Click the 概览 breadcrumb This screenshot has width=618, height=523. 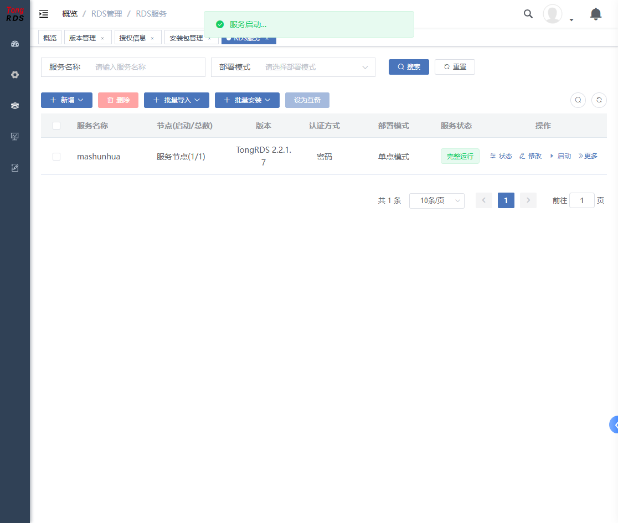(x=70, y=14)
